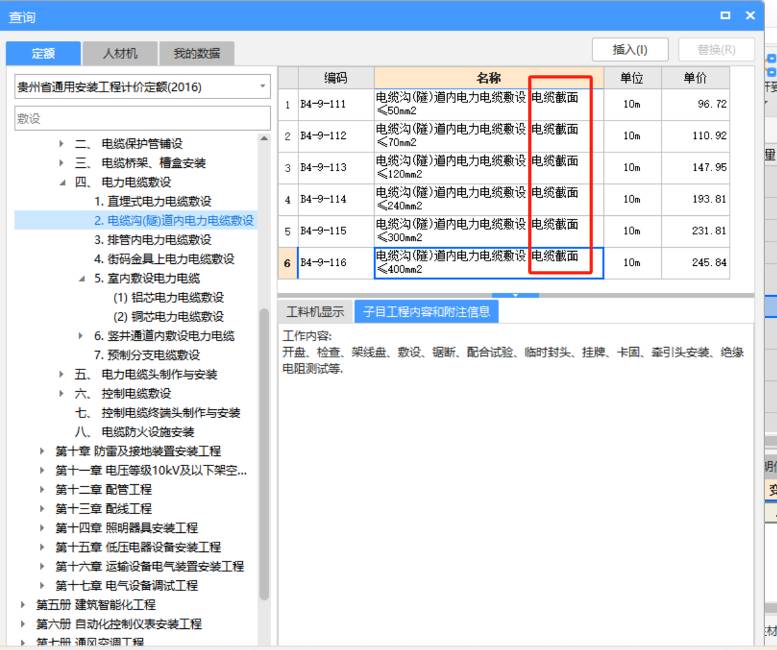Select code cell B4-9-114
The height and width of the screenshot is (650, 777).
coord(336,199)
